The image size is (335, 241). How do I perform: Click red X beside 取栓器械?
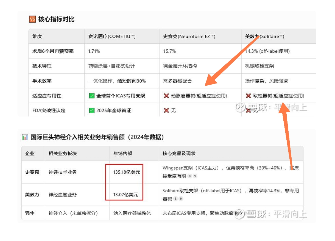coord(248,96)
